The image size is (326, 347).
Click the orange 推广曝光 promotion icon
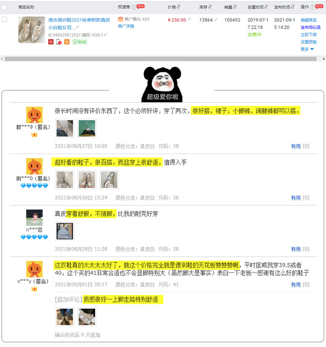coord(120,19)
